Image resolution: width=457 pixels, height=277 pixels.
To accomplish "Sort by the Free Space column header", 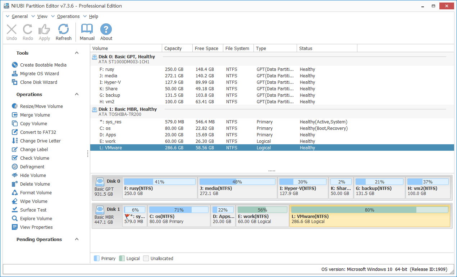I will pyautogui.click(x=207, y=48).
